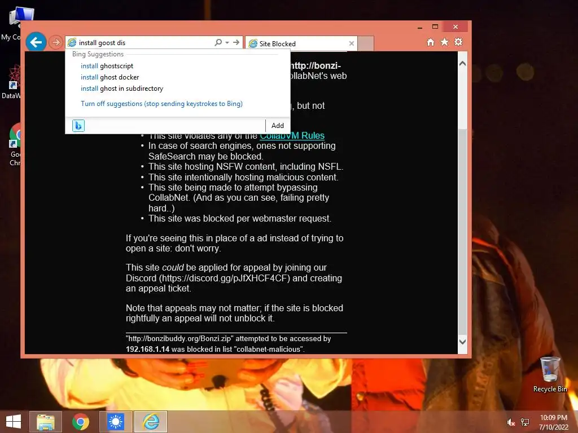Click text 'This site intentionally hosting malicious content.'
578x433 pixels.
[x=243, y=177]
